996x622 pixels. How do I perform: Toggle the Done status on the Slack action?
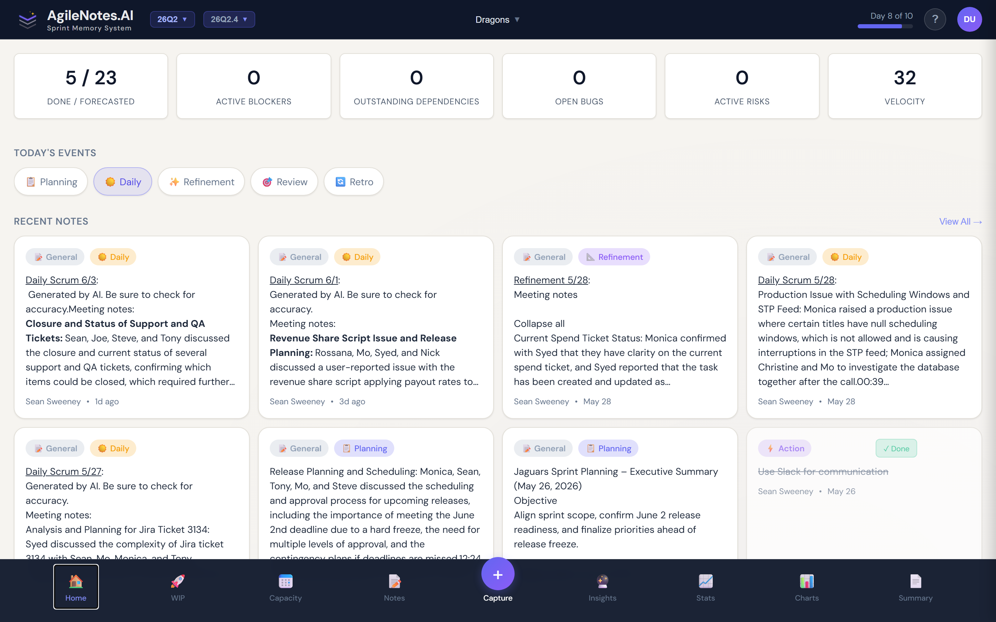tap(896, 449)
